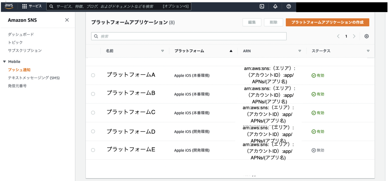This screenshot has width=389, height=181.
Task: Open テキストメッセージング (SMS) link
Action: pos(34,78)
